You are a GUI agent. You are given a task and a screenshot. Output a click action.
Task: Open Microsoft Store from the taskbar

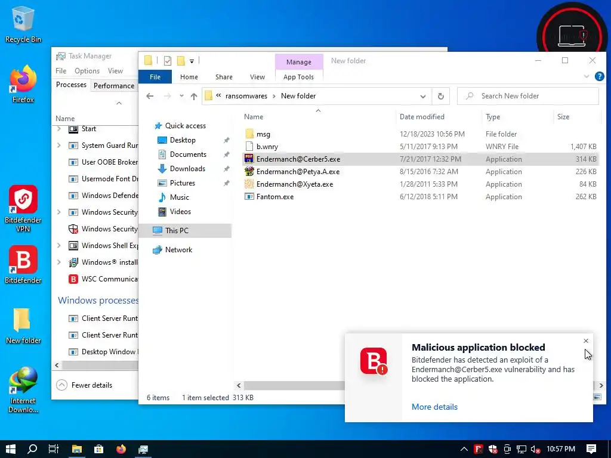[x=99, y=449]
